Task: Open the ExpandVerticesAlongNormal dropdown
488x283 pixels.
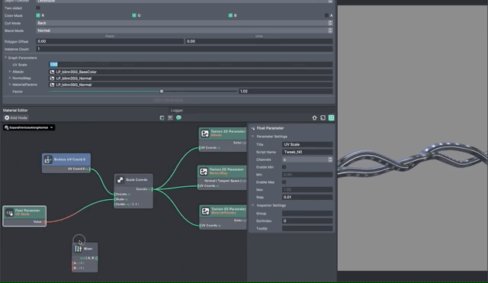Action: [x=29, y=127]
